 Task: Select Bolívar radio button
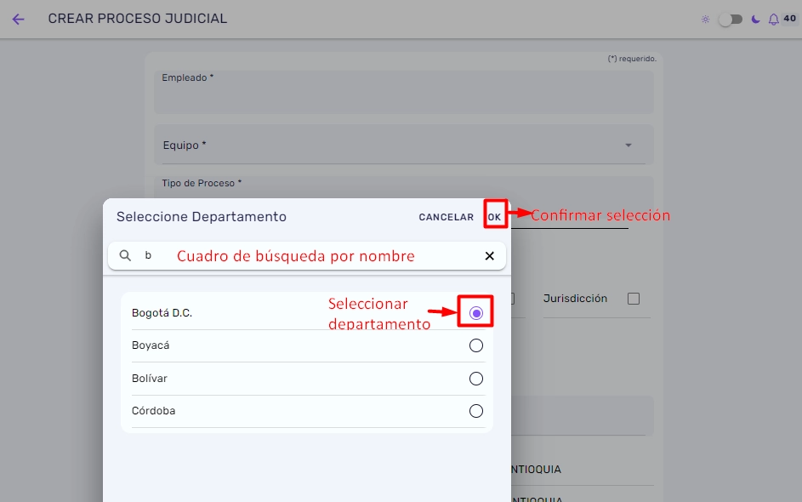(476, 379)
